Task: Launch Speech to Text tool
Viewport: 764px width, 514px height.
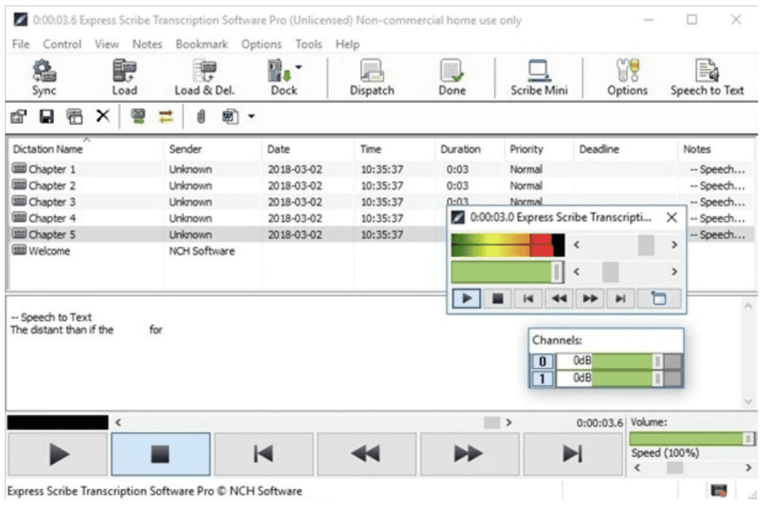Action: pyautogui.click(x=707, y=77)
